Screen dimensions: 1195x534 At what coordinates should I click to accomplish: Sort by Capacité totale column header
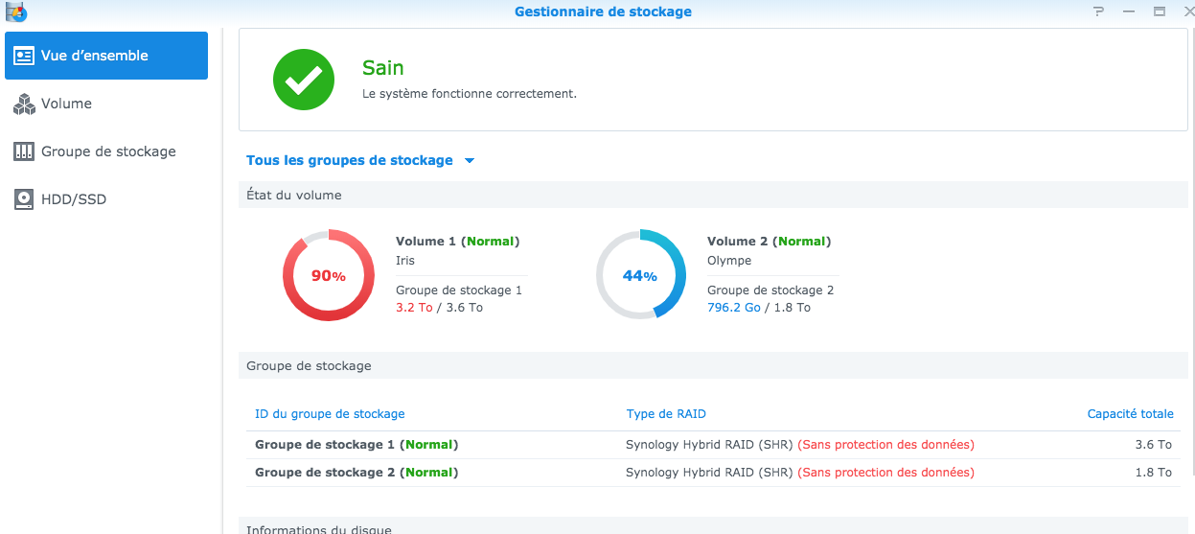tap(1130, 414)
